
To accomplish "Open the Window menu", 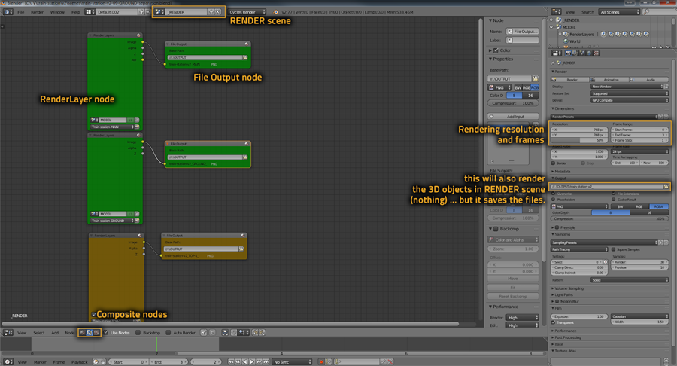I will click(57, 12).
